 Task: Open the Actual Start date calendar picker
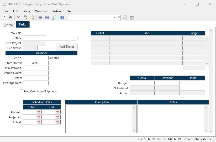tap(39, 122)
